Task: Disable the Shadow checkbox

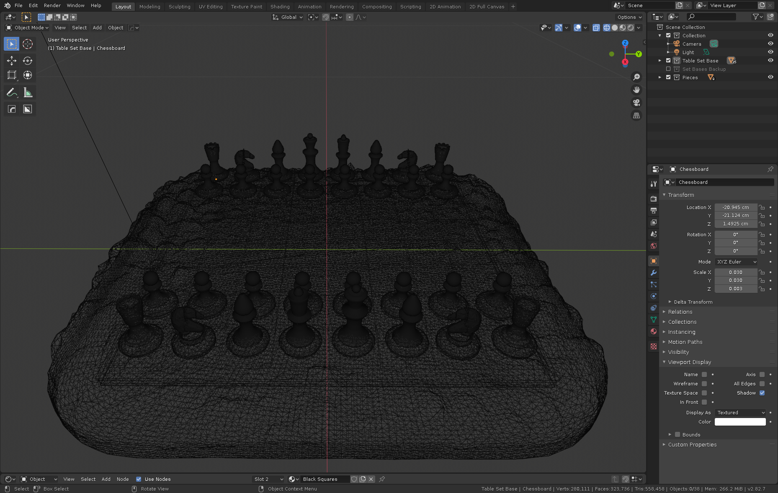Action: point(762,393)
